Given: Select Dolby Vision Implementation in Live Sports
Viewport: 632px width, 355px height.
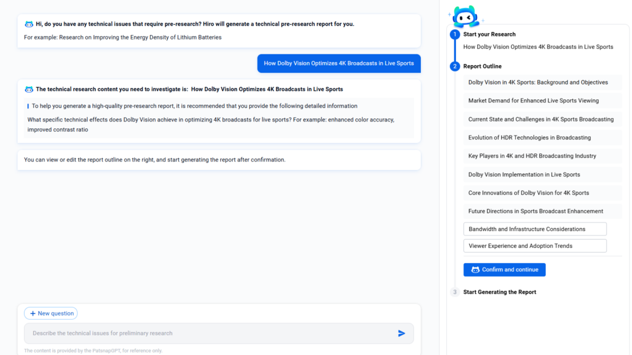Looking at the screenshot, I should pyautogui.click(x=524, y=174).
